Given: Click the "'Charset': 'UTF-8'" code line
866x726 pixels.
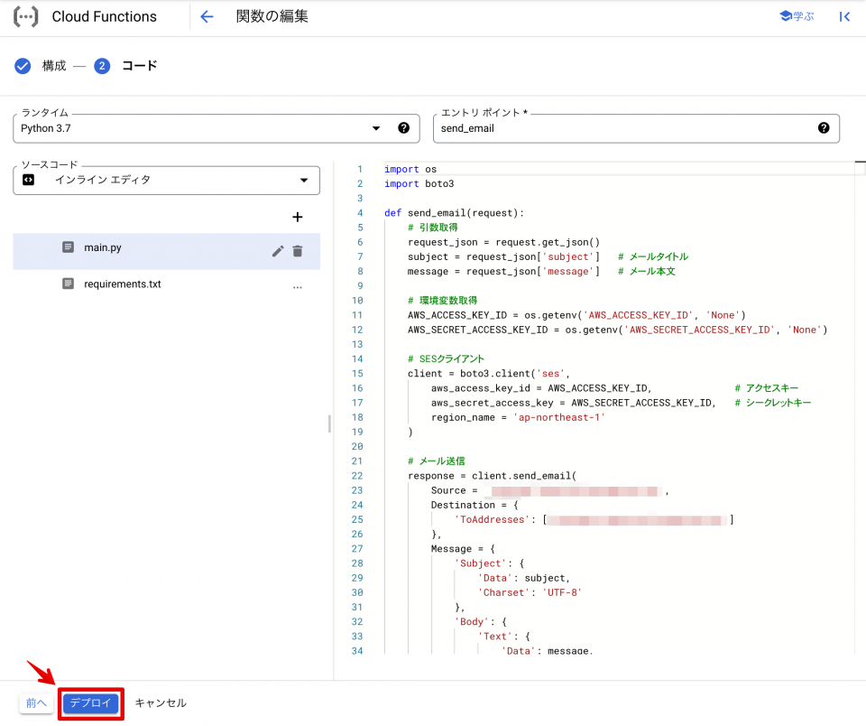Looking at the screenshot, I should pyautogui.click(x=530, y=592).
